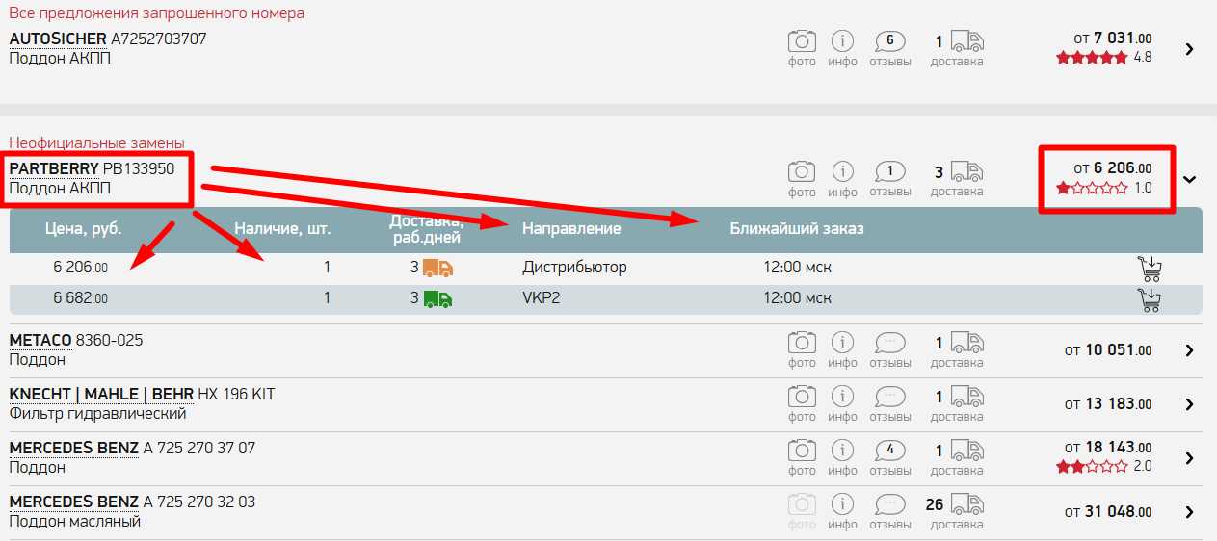Click delivery truck icon for PARTBERRY
This screenshot has width=1217, height=541.
(x=967, y=172)
